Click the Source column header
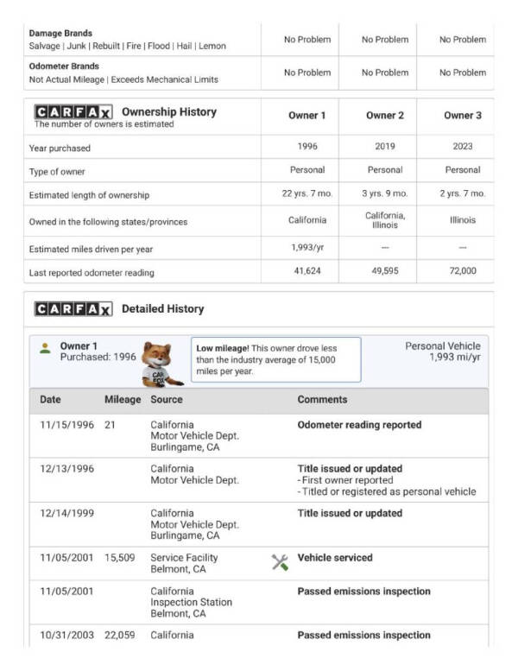Image resolution: width=518 pixels, height=671 pixels. pyautogui.click(x=167, y=400)
